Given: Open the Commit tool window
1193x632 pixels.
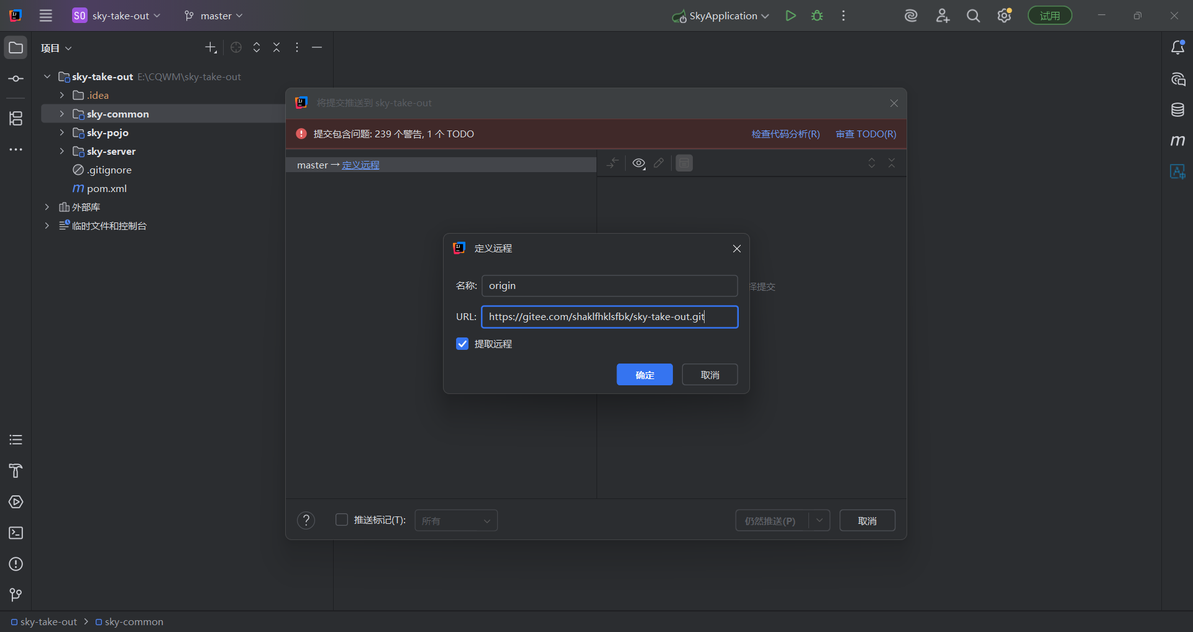Looking at the screenshot, I should 16,79.
